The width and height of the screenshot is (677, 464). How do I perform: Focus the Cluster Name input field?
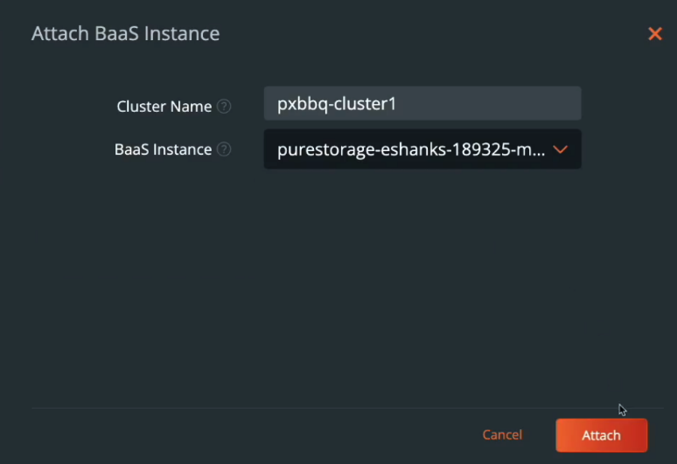point(422,103)
